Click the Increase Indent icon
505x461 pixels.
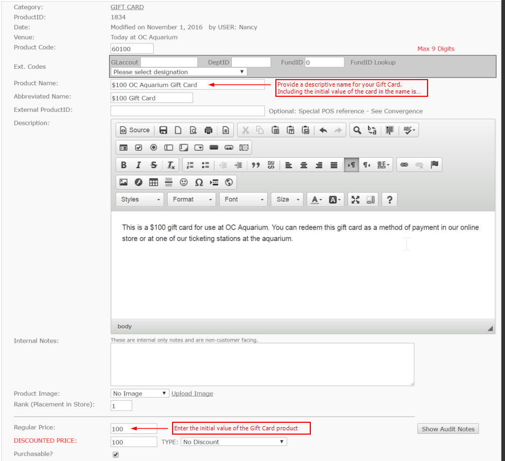click(238, 165)
